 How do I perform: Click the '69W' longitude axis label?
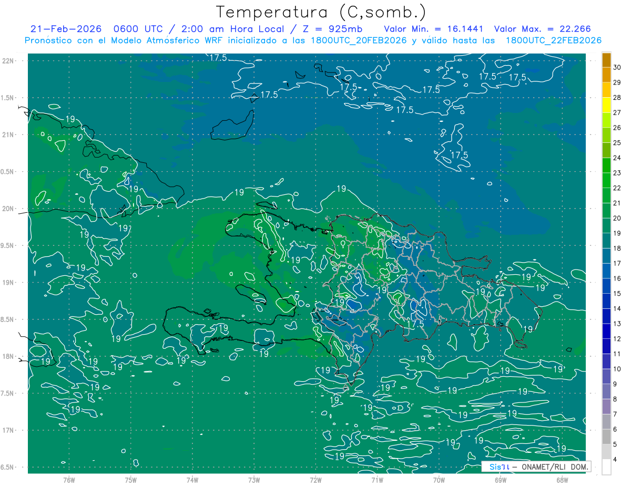click(501, 480)
